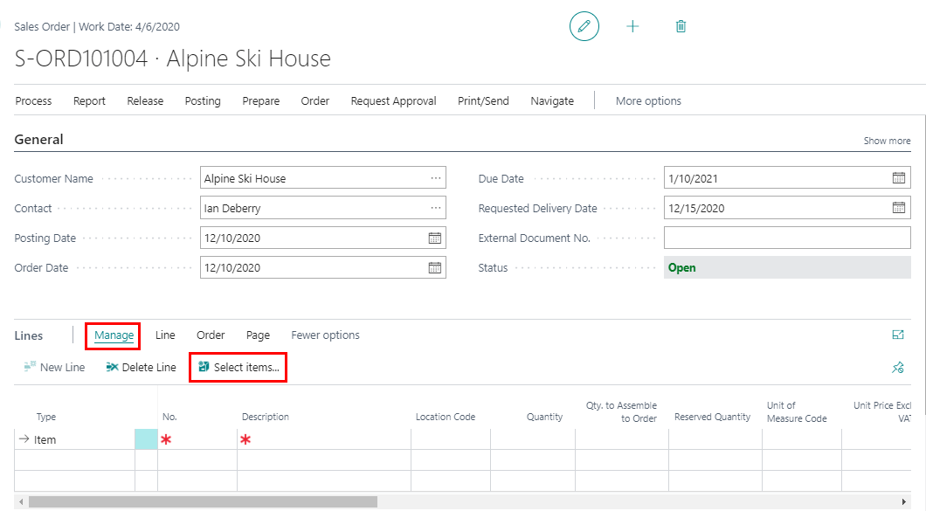Click the No. column header
The image size is (926, 511).
pyautogui.click(x=169, y=417)
